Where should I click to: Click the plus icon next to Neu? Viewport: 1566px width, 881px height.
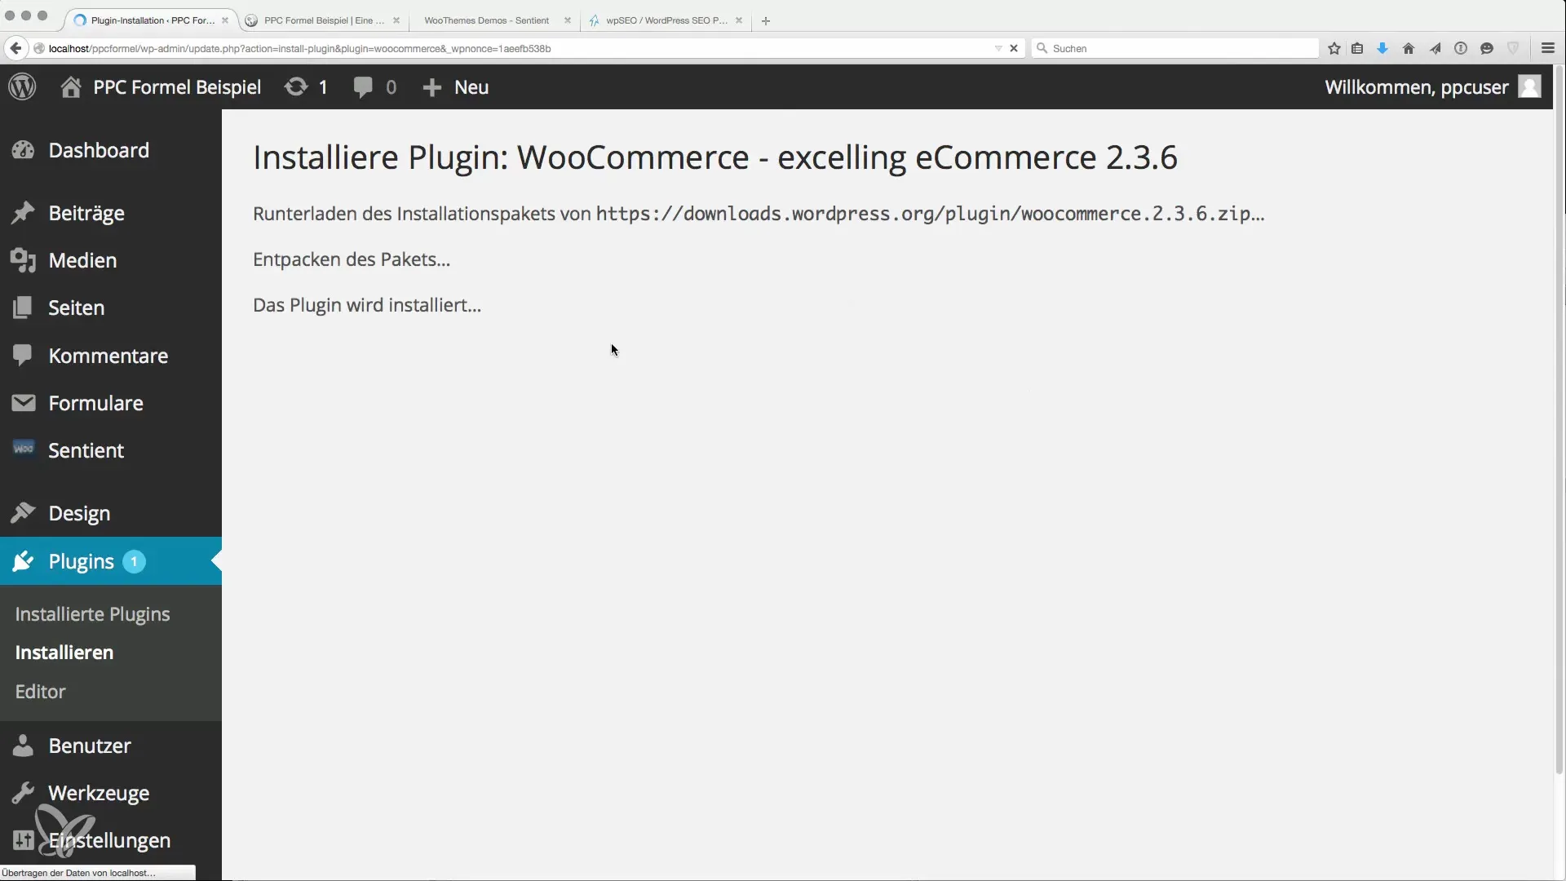(431, 87)
